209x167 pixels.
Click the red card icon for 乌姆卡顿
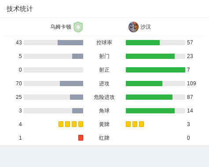81,138
